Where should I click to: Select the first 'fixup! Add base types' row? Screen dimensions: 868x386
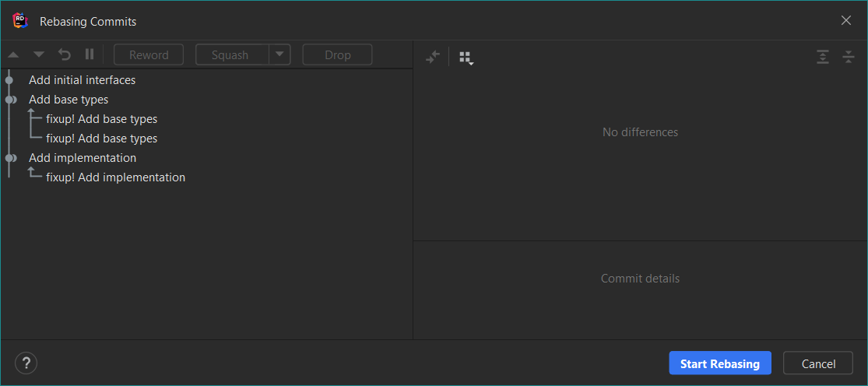click(206, 119)
